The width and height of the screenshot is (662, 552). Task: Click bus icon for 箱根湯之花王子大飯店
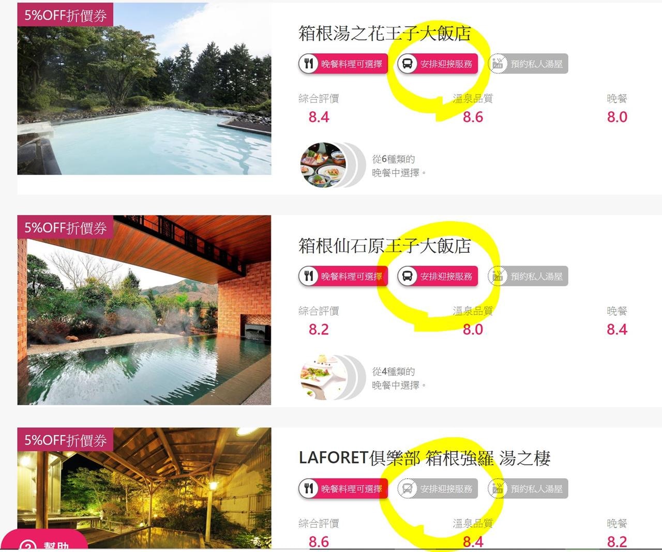pos(408,64)
